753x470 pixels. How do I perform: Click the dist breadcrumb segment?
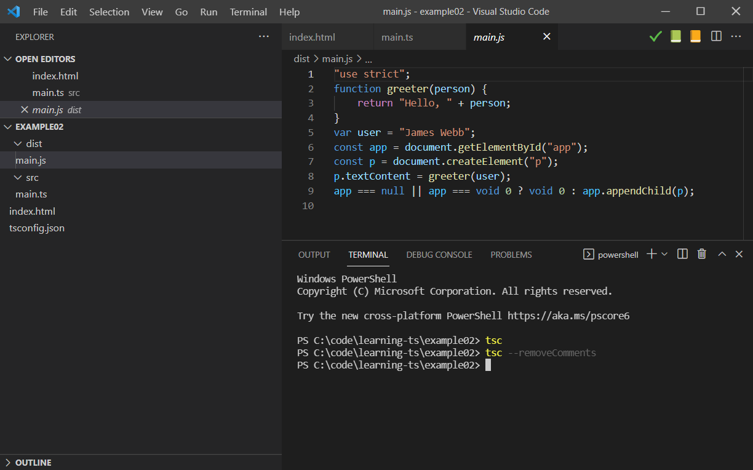click(301, 59)
